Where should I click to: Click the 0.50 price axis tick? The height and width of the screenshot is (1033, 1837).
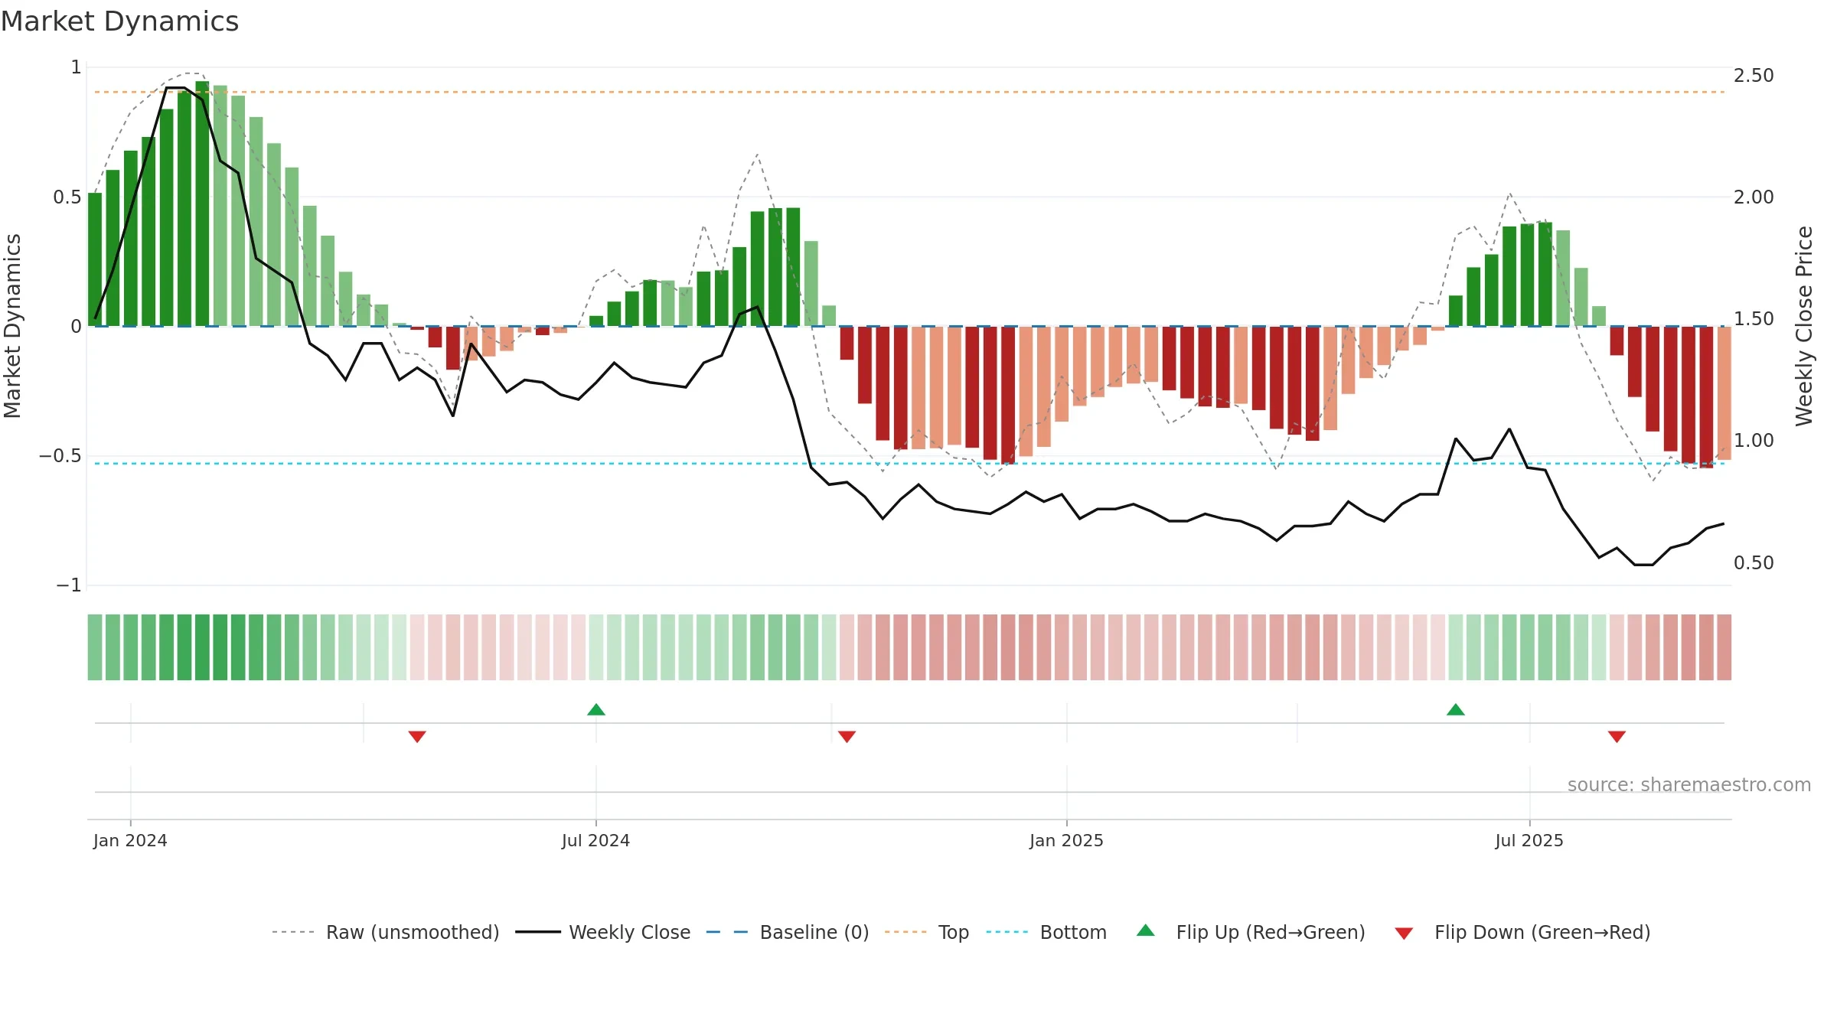[1754, 562]
